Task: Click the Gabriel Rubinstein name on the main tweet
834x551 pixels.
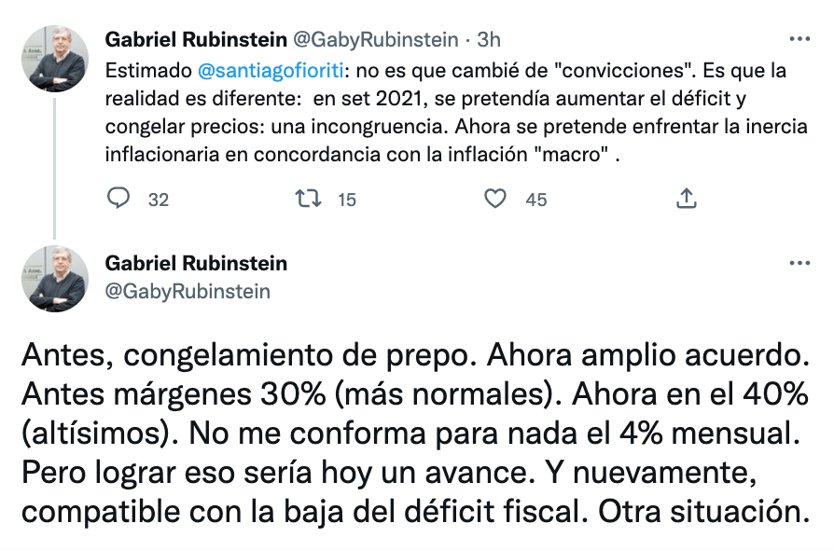Action: 196,264
